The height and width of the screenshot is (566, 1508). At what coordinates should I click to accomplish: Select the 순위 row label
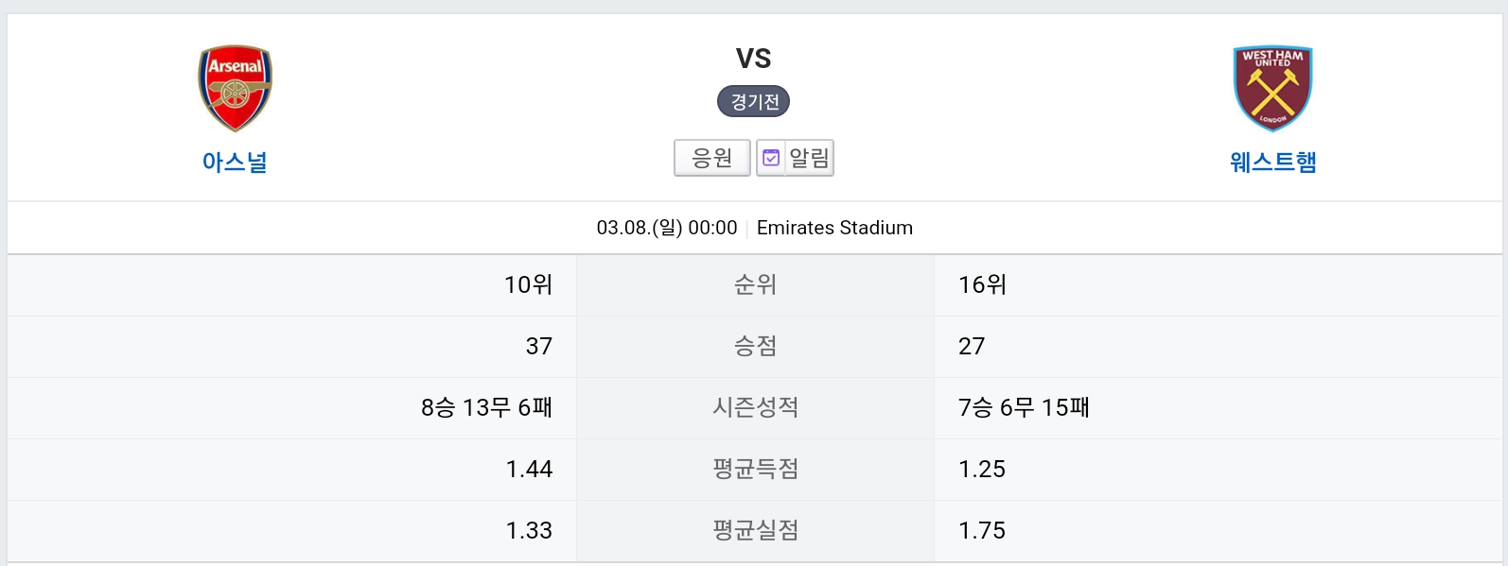[755, 284]
